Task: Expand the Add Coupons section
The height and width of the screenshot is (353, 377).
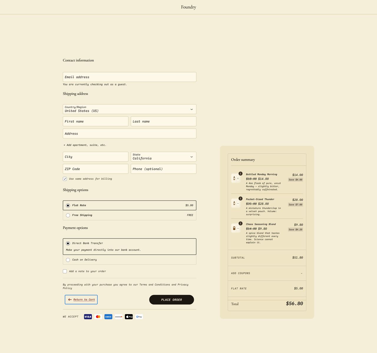Action: coord(267,273)
